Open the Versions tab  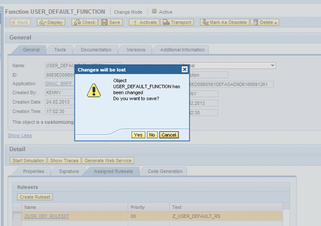coord(136,50)
